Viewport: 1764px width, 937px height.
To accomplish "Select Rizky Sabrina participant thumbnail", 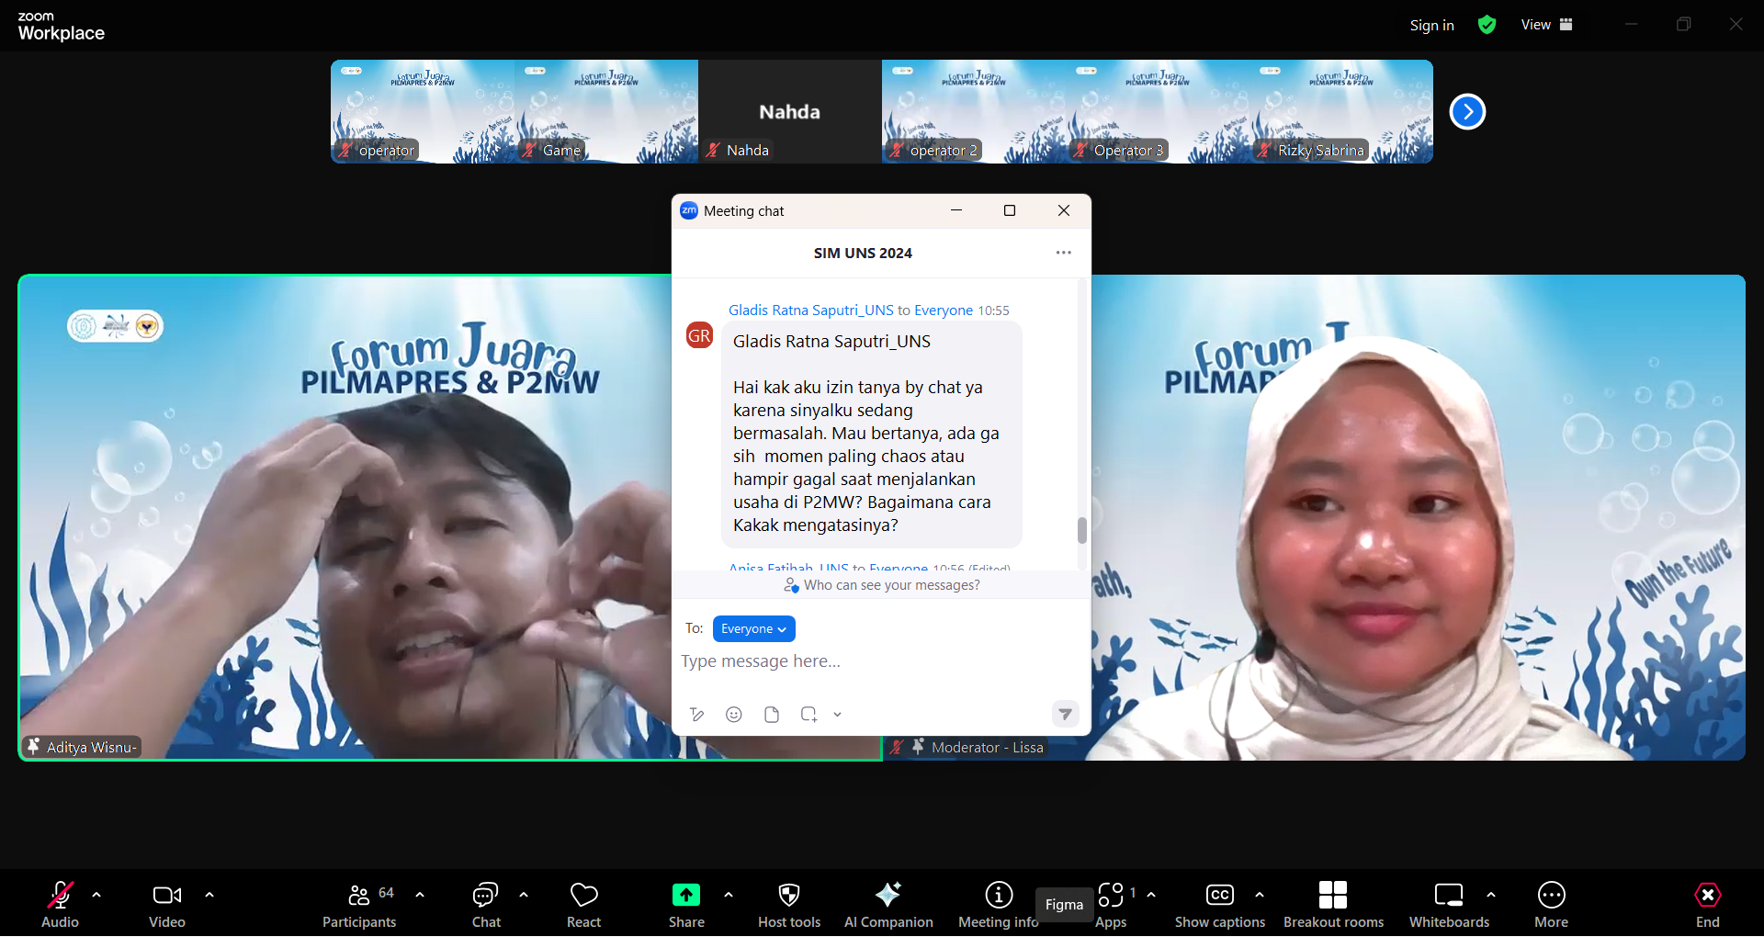I will [1341, 112].
